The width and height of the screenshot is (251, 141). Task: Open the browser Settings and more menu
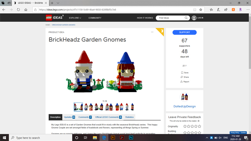coord(248,9)
